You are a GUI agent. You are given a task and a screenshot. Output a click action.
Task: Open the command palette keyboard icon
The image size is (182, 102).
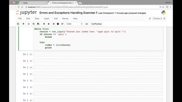point(86,24)
